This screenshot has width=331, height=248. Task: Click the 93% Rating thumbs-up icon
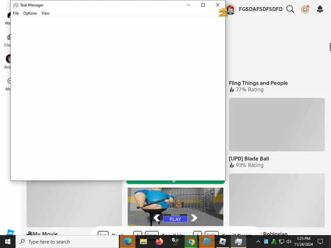pyautogui.click(x=232, y=165)
